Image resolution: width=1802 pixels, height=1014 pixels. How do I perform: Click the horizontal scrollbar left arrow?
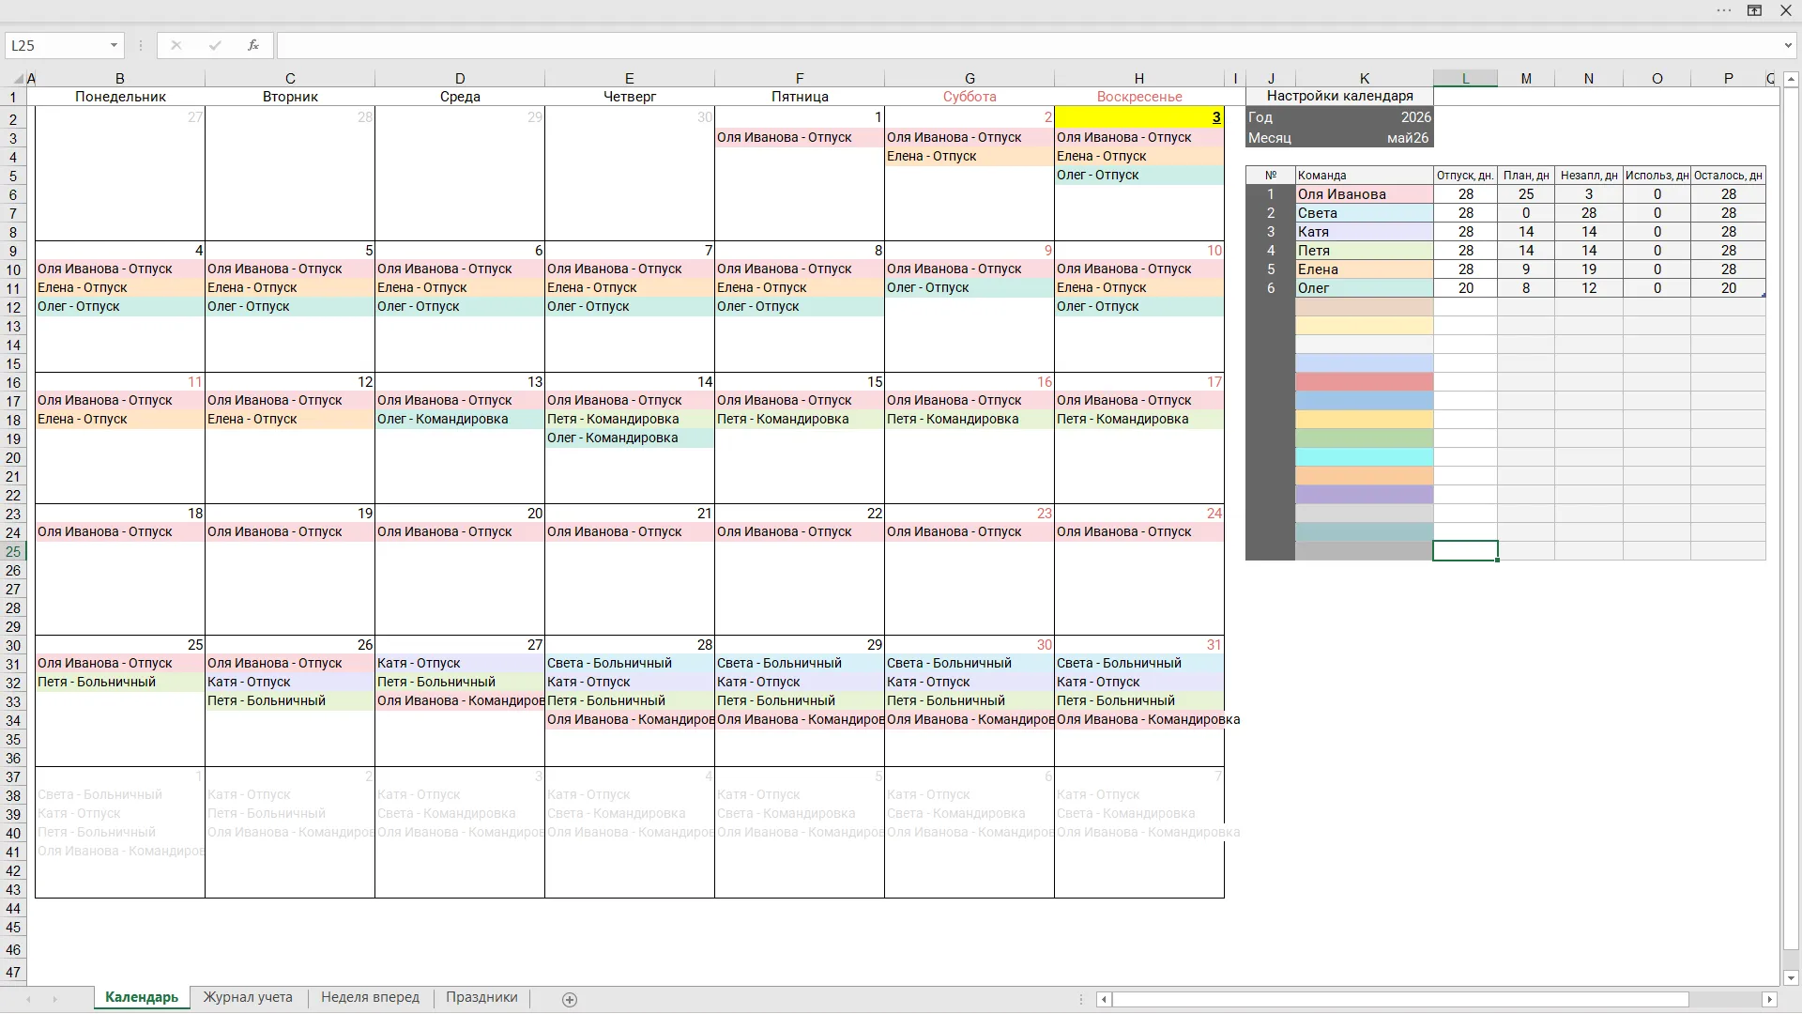coord(1105,999)
